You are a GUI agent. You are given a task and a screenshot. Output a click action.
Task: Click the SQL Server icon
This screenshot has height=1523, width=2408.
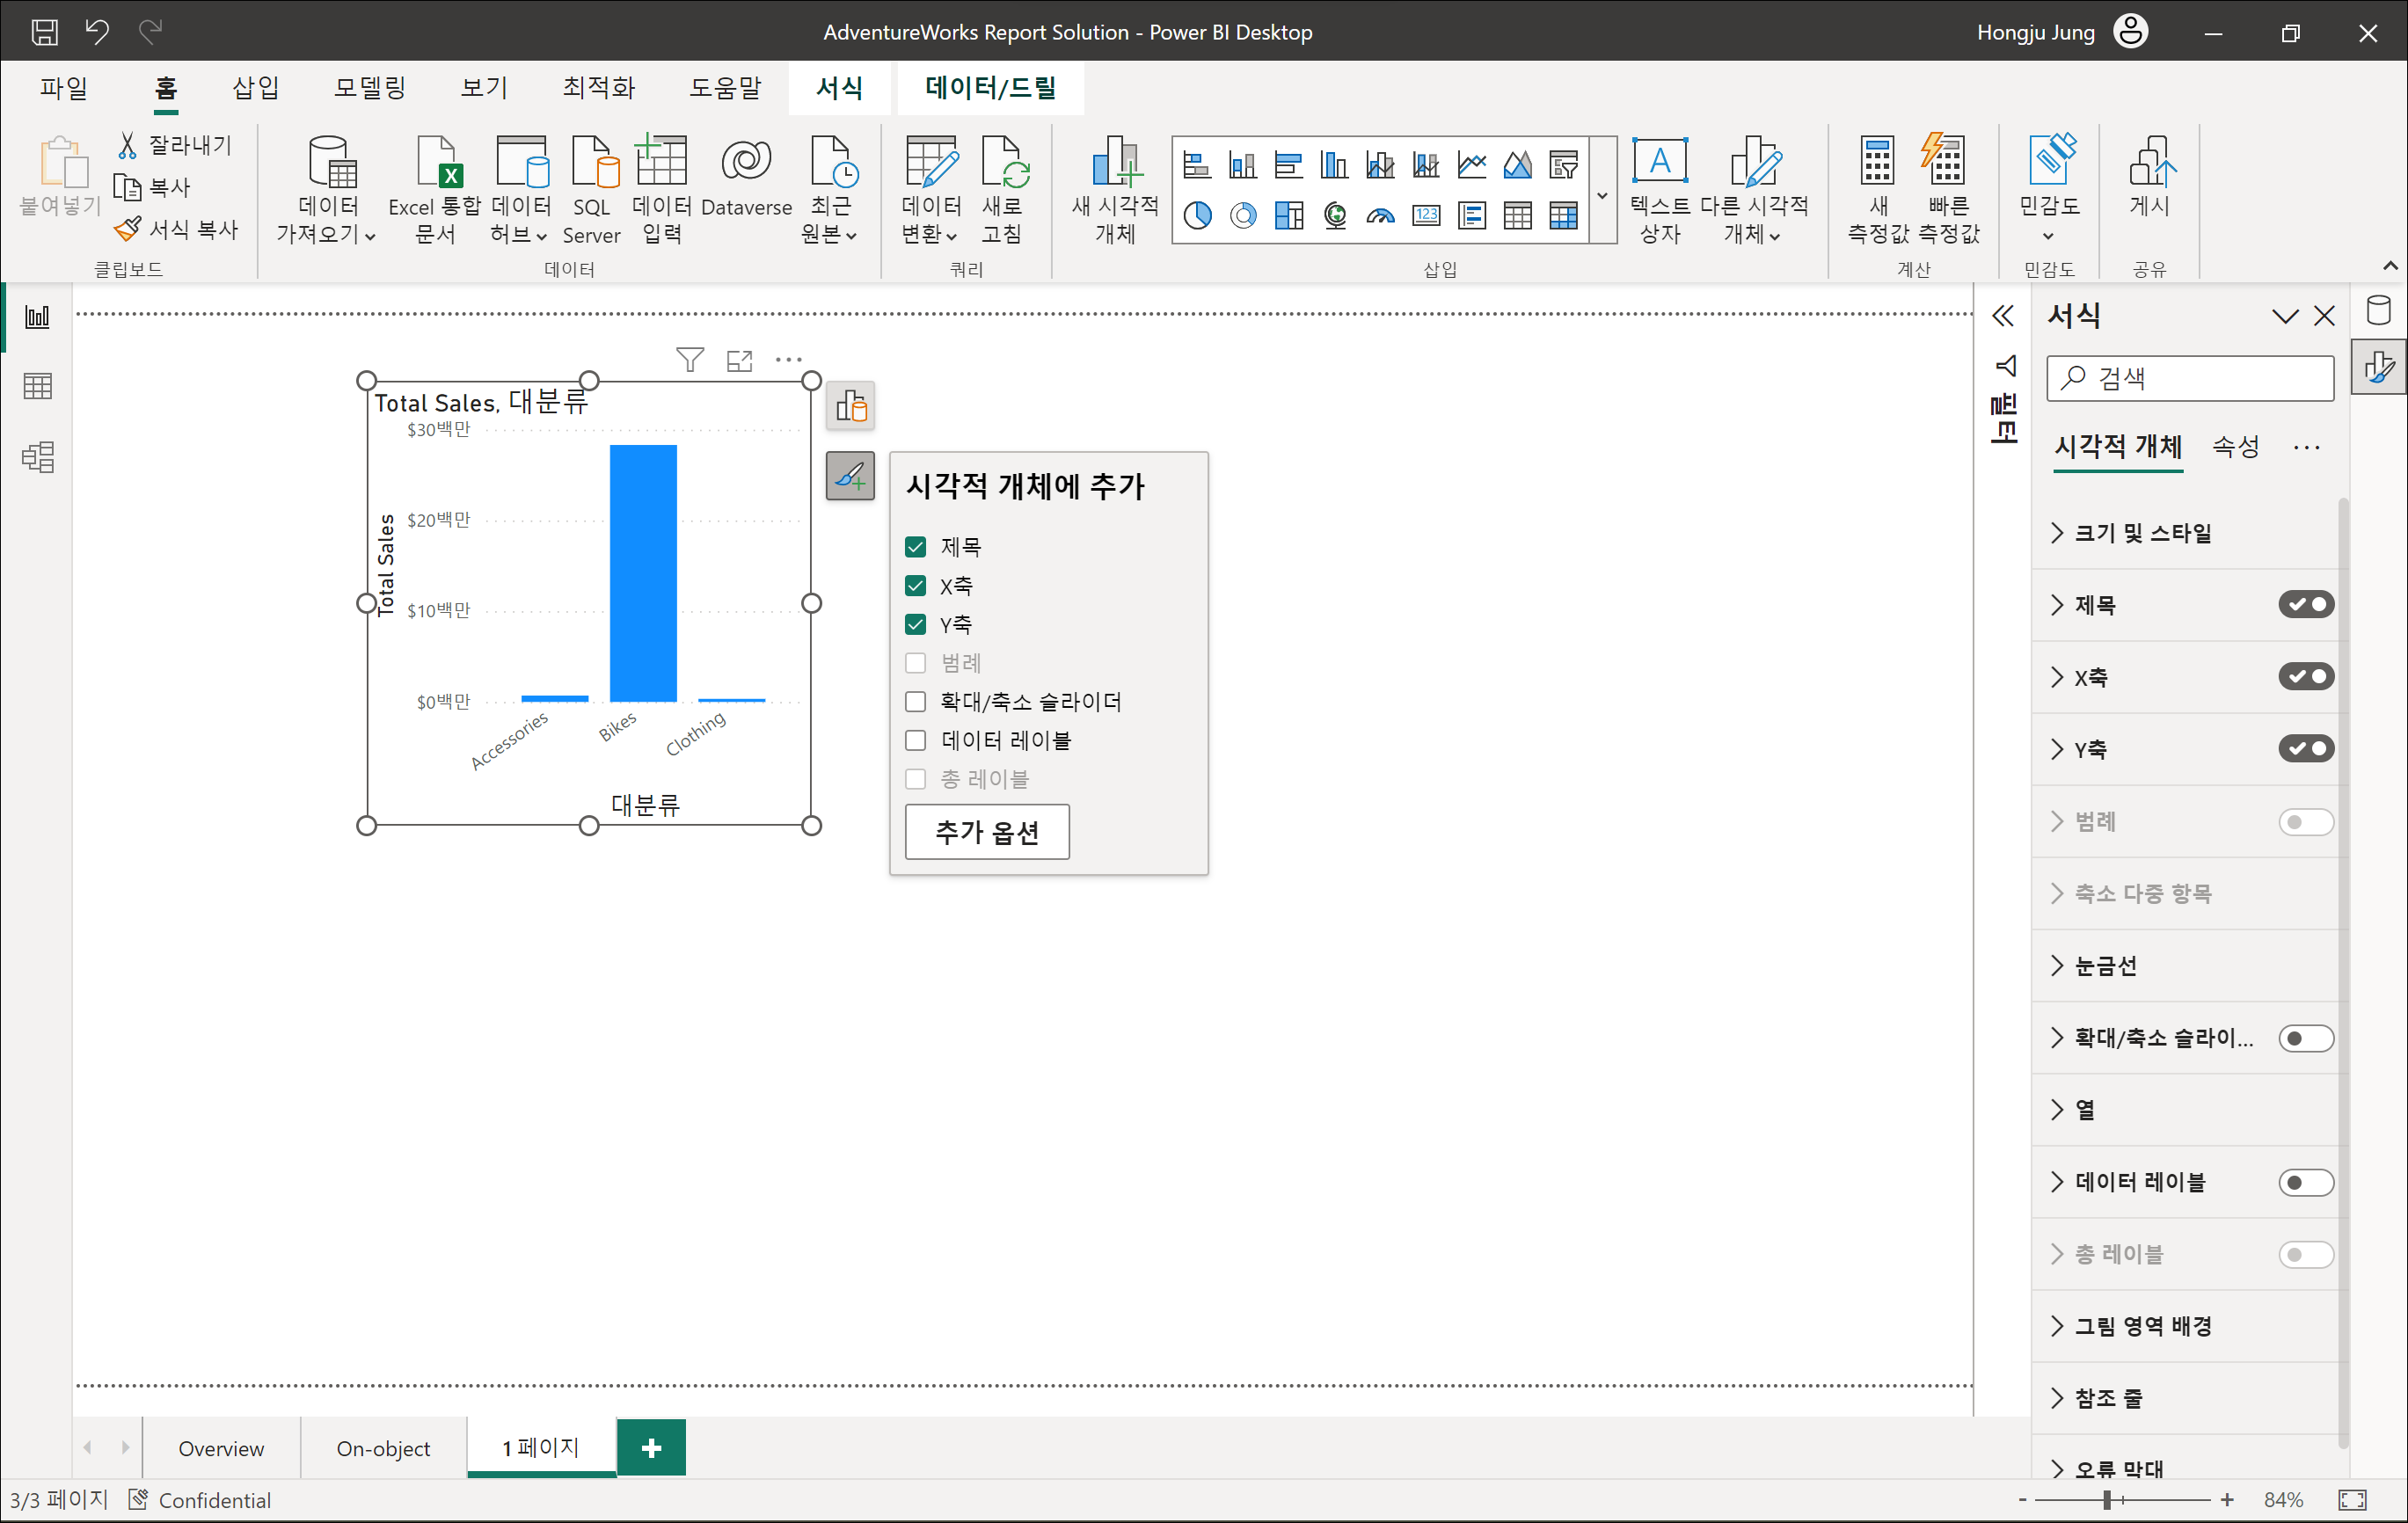[592, 188]
